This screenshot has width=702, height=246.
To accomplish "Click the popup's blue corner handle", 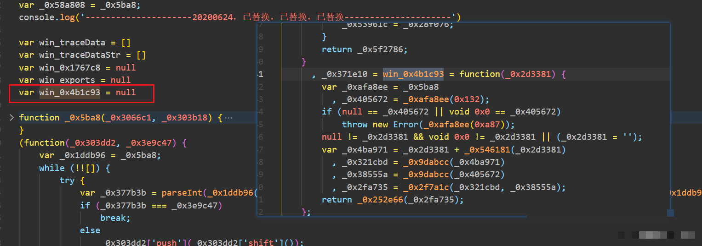I will click(x=670, y=213).
